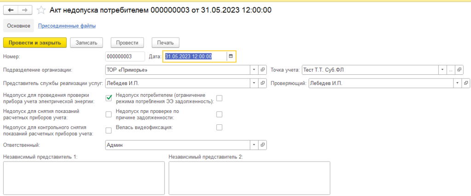This screenshot has width=471, height=196.
Task: Check Недопуск для снятия показаний checkbox
Action: pyautogui.click(x=109, y=114)
